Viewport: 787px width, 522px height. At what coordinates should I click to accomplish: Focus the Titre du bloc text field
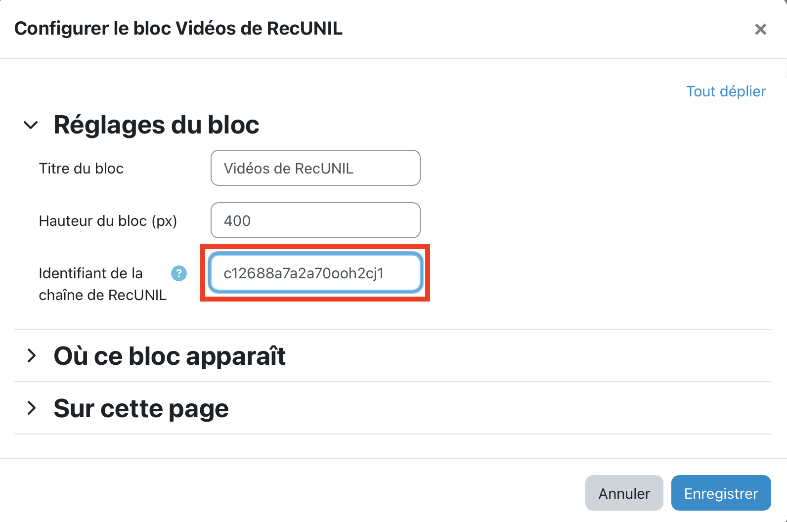315,168
